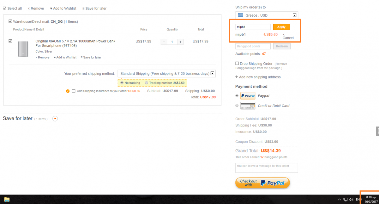Click the Grand Total US$14.39 amount
The image size is (379, 204).
click(x=271, y=151)
